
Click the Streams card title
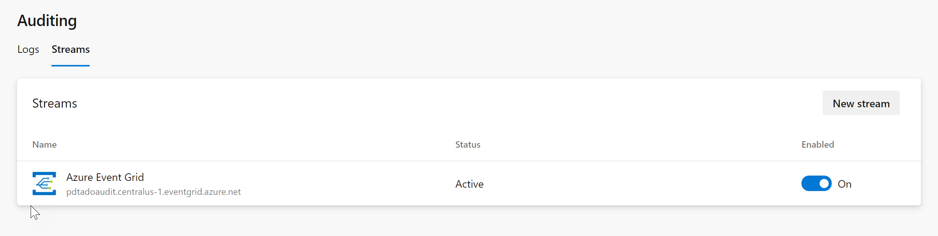(54, 103)
